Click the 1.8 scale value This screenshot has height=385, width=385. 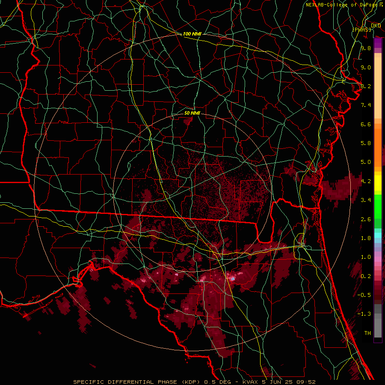tap(366, 238)
